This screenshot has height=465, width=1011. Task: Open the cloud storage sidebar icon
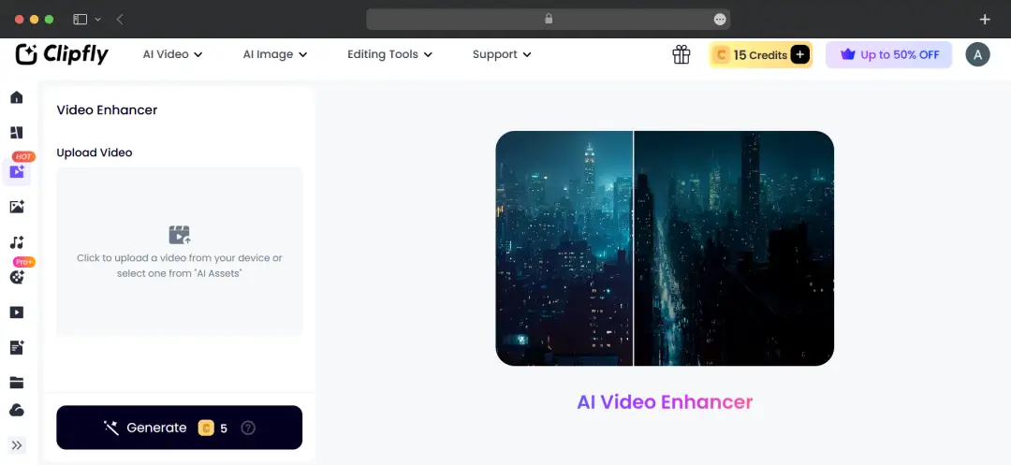(17, 410)
